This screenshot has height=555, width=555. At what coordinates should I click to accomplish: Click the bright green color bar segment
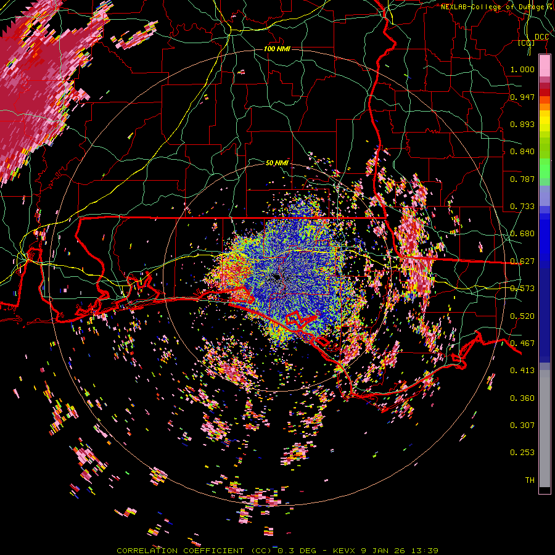pyautogui.click(x=545, y=168)
